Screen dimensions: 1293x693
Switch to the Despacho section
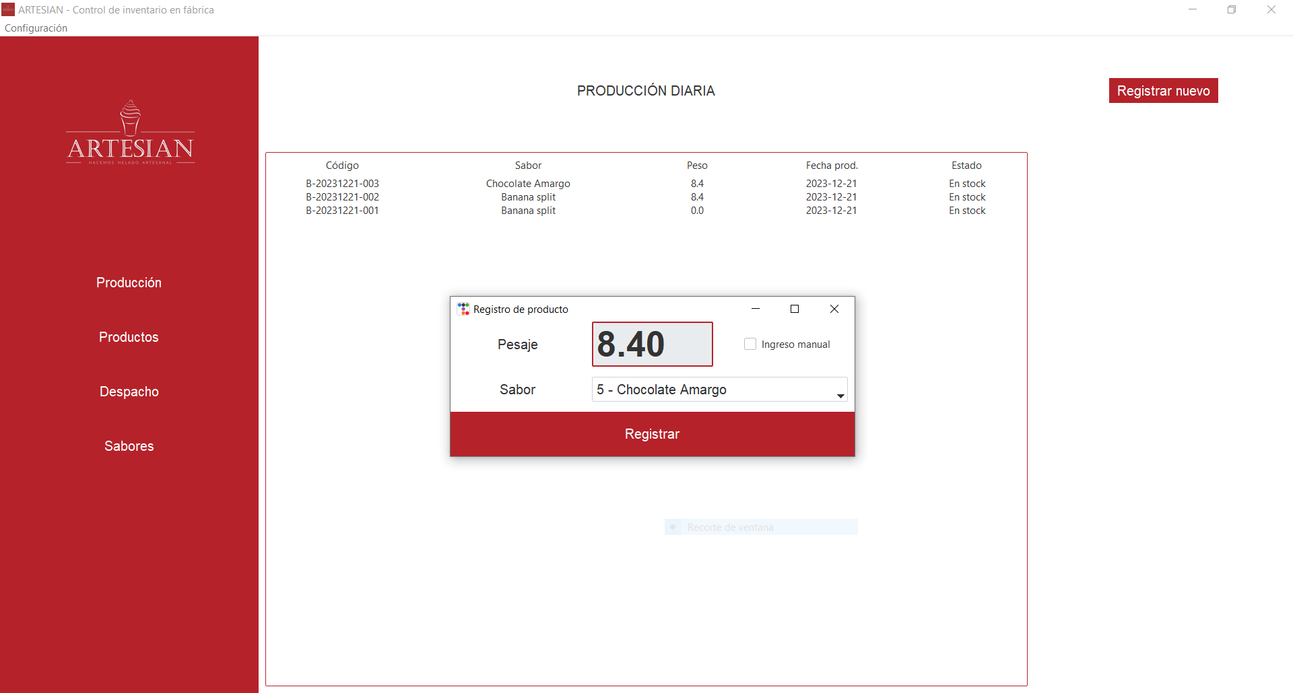129,392
